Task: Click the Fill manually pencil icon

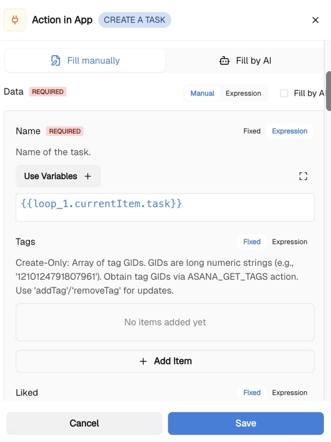Action: [56, 61]
